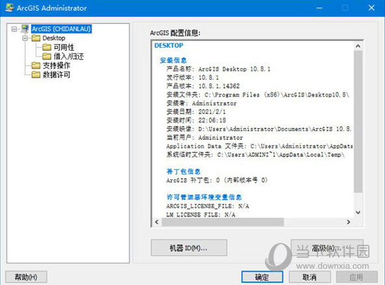
Task: Click the ARCGIS_LICENSE_FILE N/A line
Action: coord(208,206)
